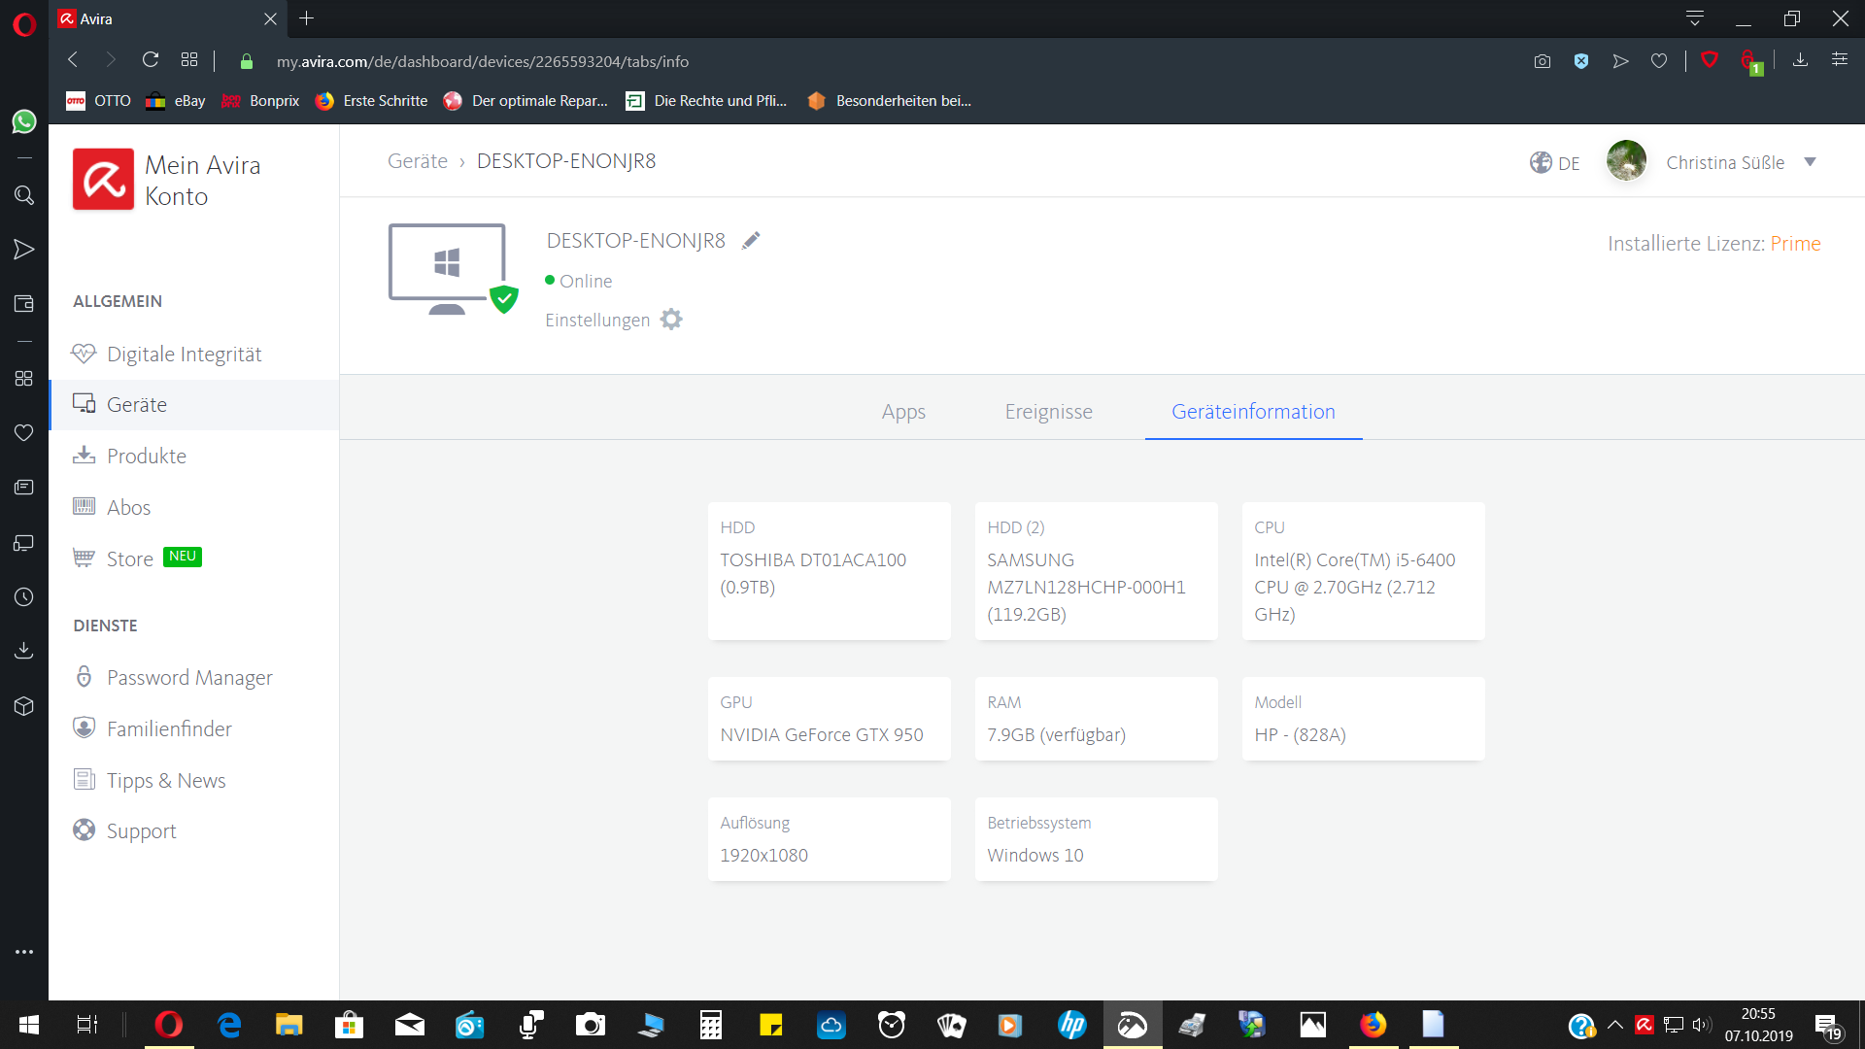The image size is (1865, 1049).
Task: Click the Opera menu logo
Action: (24, 23)
